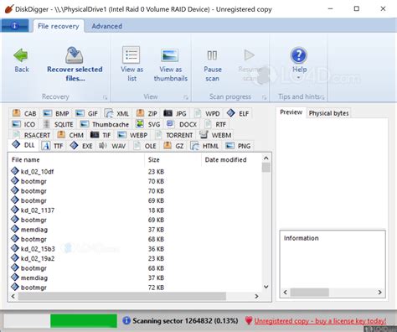Sort files by the File name column
This screenshot has width=397, height=332.
(x=76, y=160)
